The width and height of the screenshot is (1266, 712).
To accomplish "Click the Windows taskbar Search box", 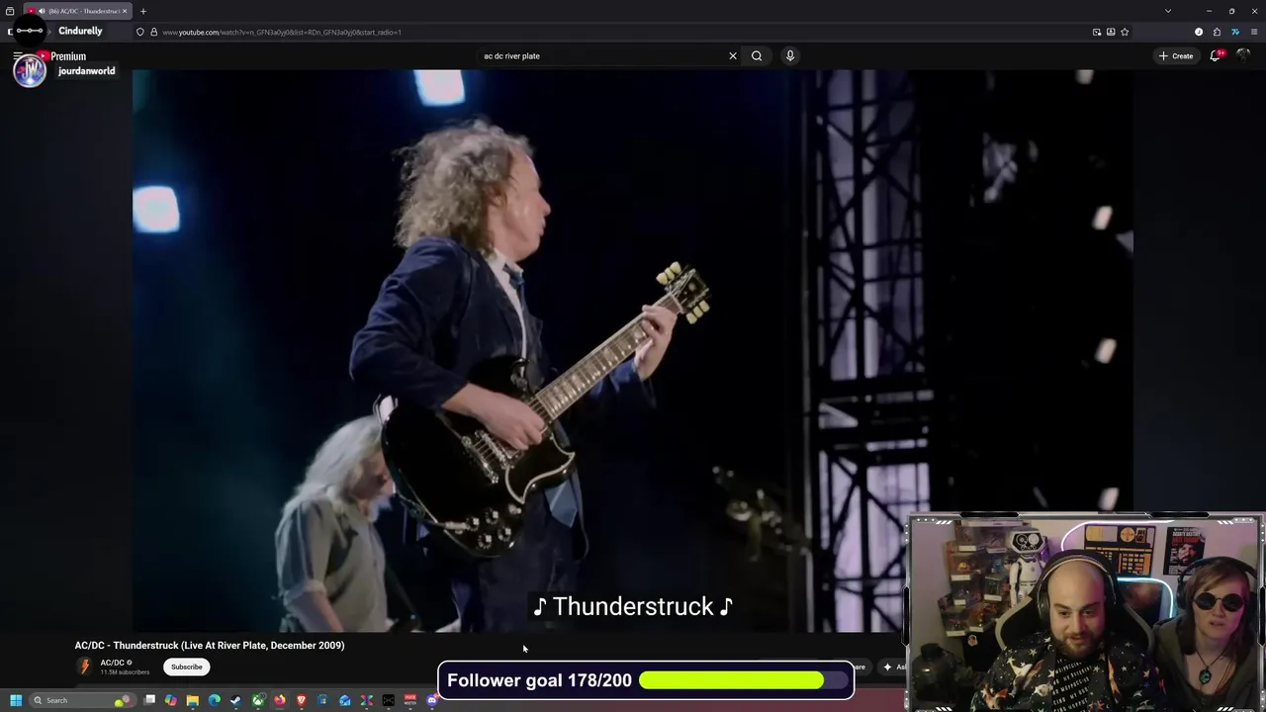I will (x=83, y=700).
